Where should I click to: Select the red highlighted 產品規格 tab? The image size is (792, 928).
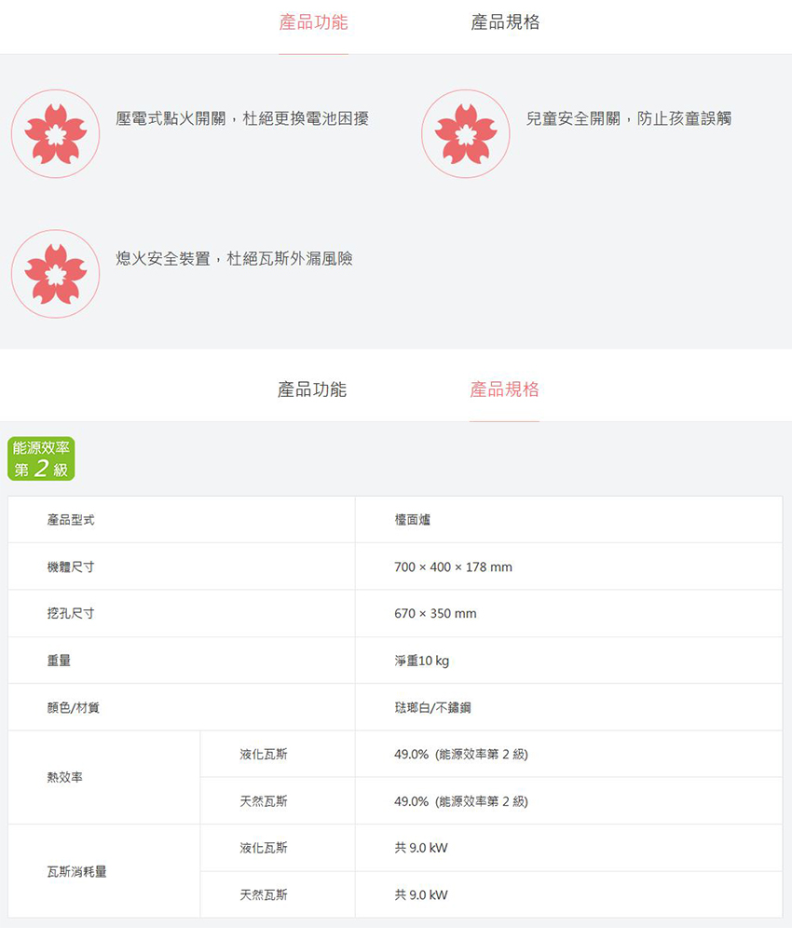tap(504, 389)
